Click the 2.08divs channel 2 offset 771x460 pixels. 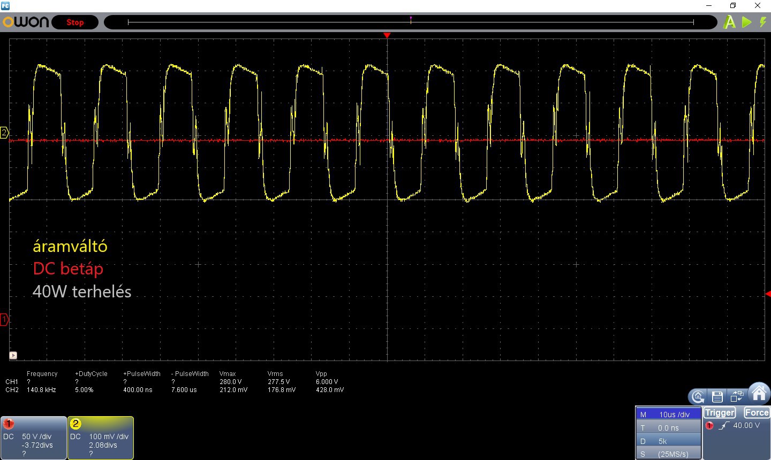[x=103, y=445]
